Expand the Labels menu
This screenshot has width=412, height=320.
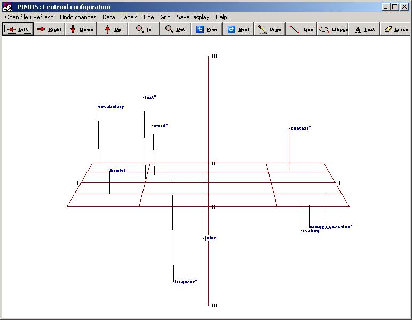tap(129, 17)
